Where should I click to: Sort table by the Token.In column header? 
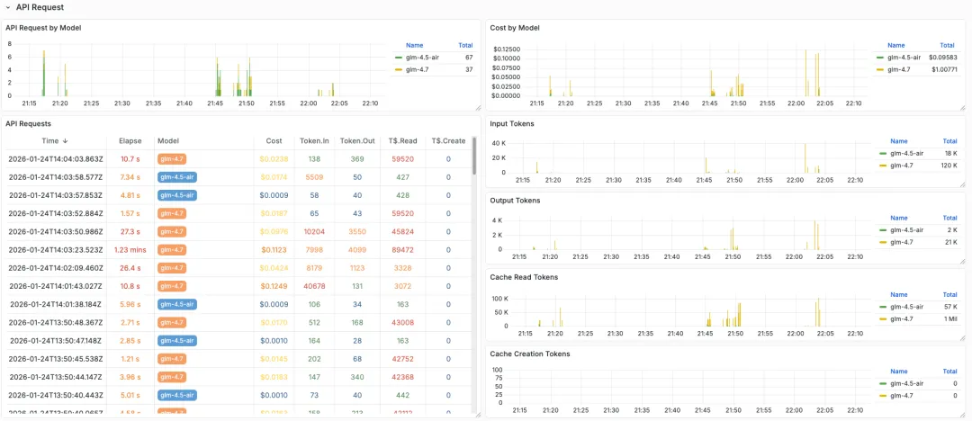click(x=314, y=140)
